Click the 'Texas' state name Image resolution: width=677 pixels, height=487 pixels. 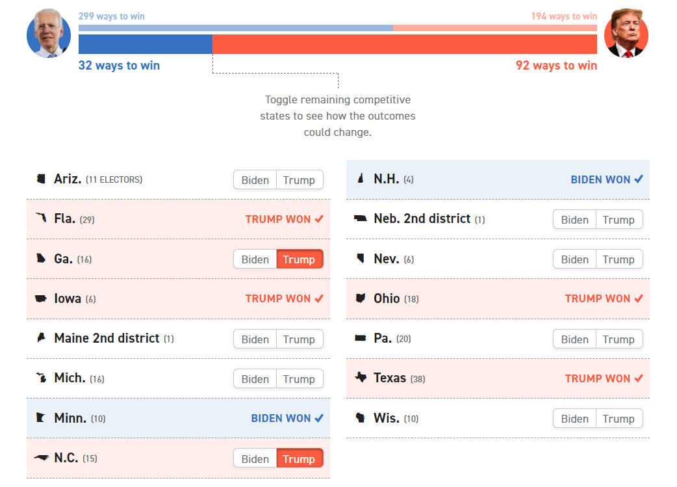[390, 378]
